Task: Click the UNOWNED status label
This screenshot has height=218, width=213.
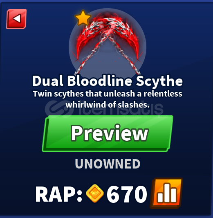Action: [108, 164]
